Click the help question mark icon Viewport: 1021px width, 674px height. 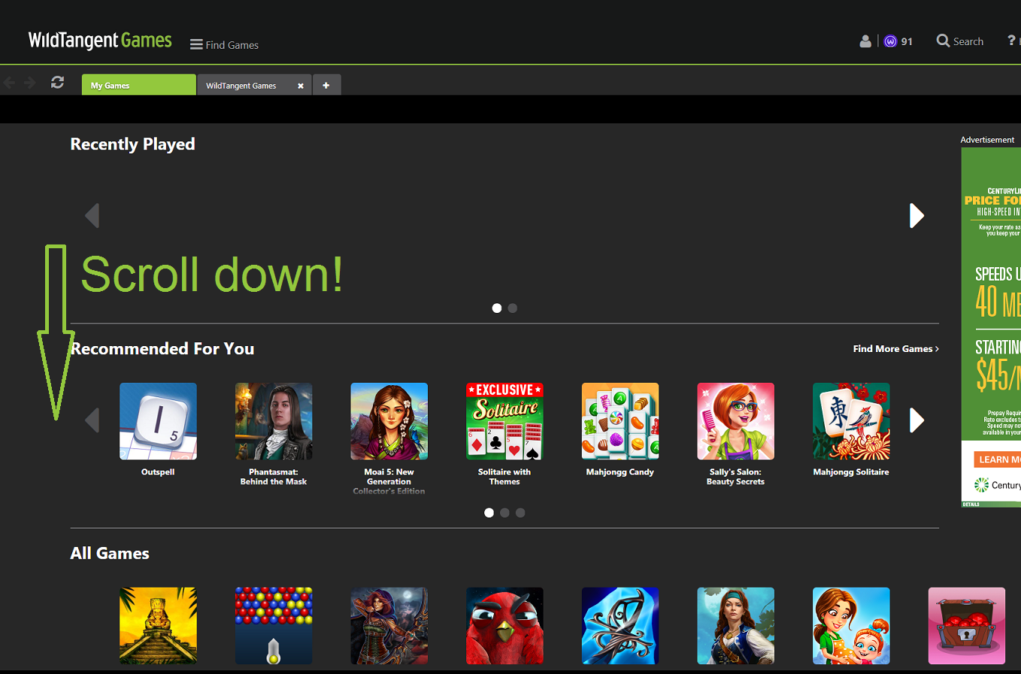point(1012,41)
